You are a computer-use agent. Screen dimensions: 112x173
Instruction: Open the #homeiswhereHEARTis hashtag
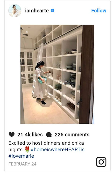[x=57, y=149]
